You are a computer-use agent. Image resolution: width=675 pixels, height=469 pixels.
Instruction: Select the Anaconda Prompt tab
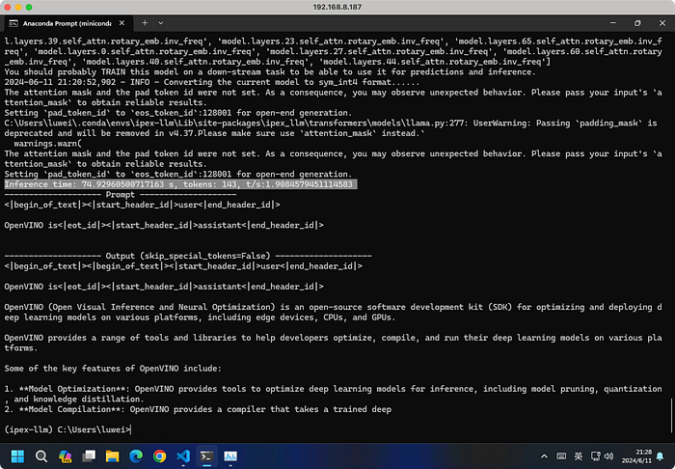(67, 23)
